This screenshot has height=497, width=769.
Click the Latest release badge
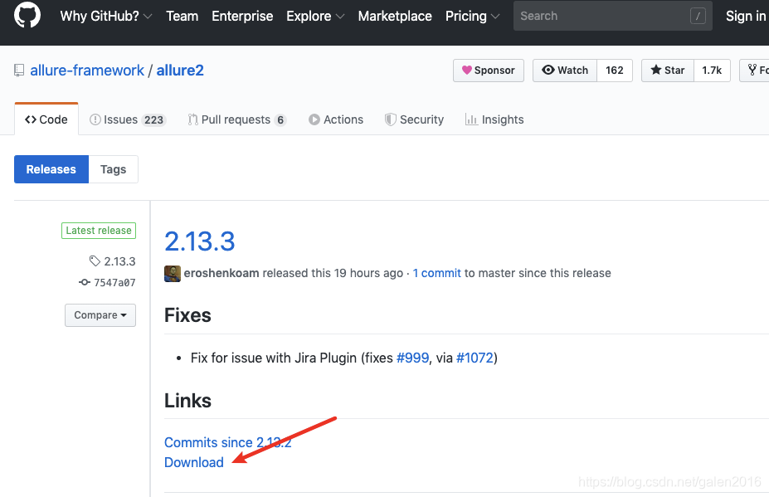(99, 231)
